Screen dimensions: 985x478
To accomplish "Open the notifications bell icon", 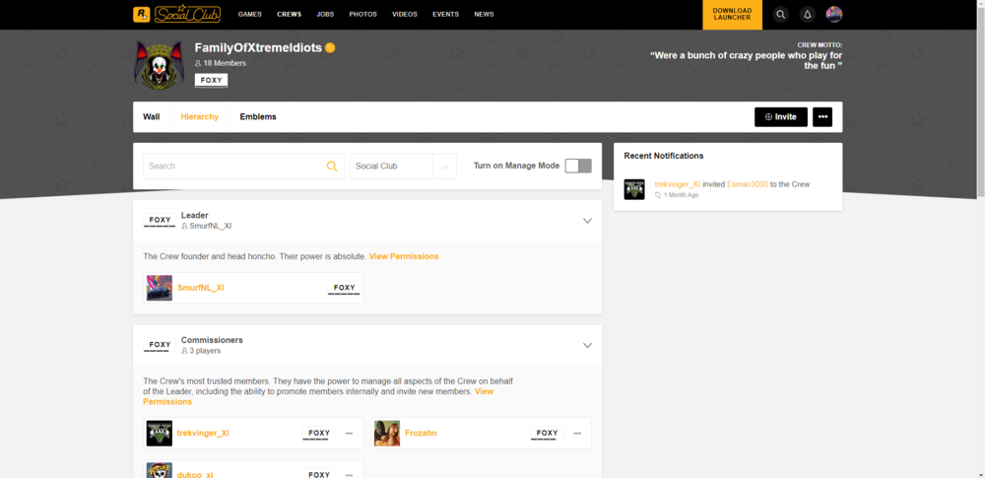I will tap(807, 15).
